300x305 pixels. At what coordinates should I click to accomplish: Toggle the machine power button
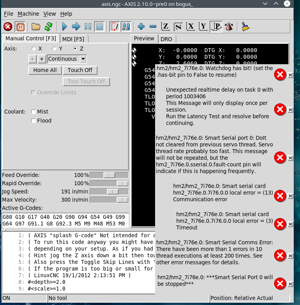pos(20,27)
